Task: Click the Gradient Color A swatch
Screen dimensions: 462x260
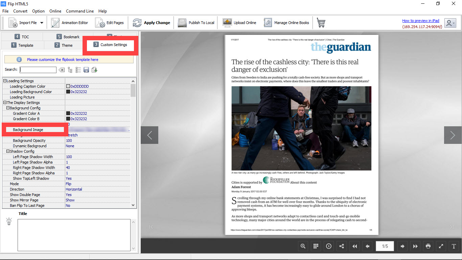Action: pos(68,113)
